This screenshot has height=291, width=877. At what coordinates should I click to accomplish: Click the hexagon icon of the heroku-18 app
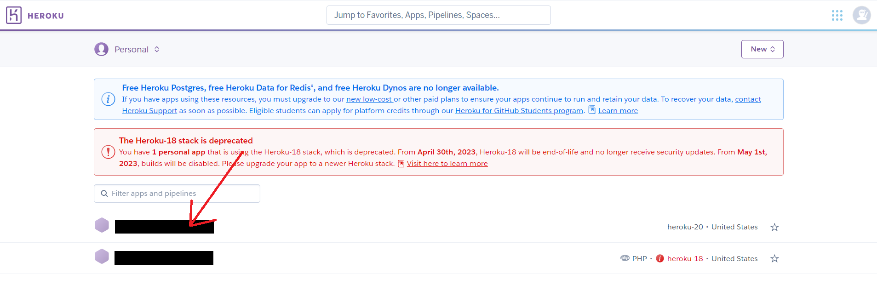coord(102,257)
